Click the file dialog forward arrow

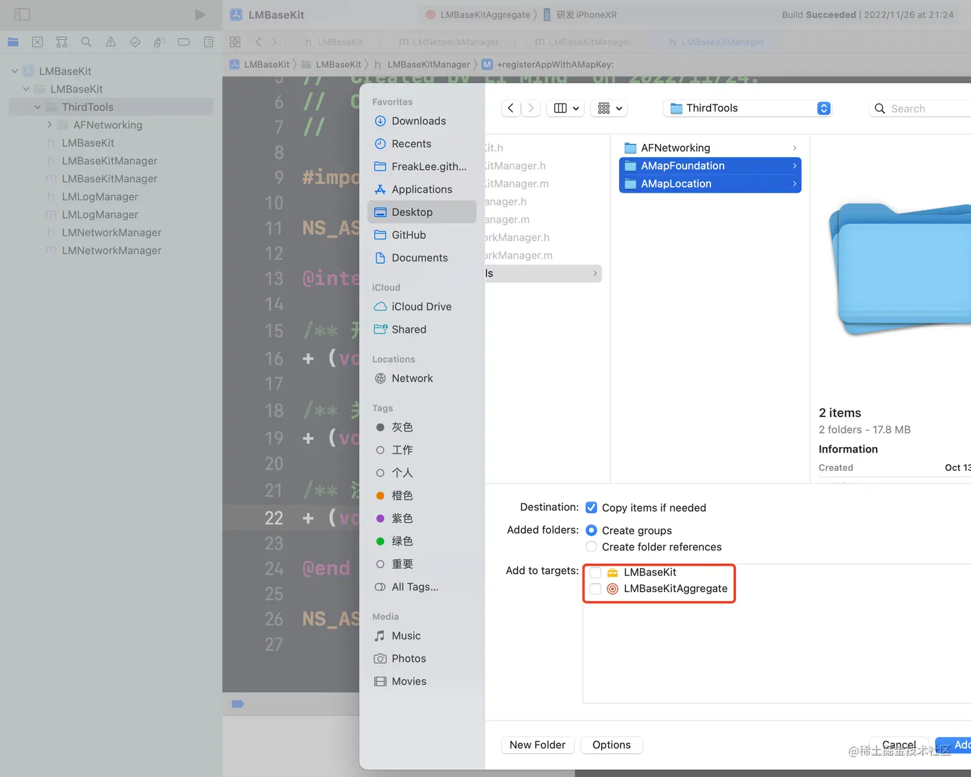pos(530,108)
